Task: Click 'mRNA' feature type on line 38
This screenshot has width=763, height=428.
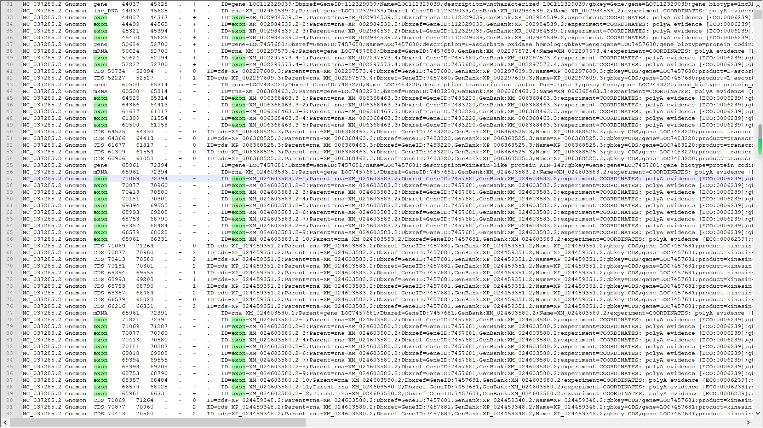Action: (101, 51)
